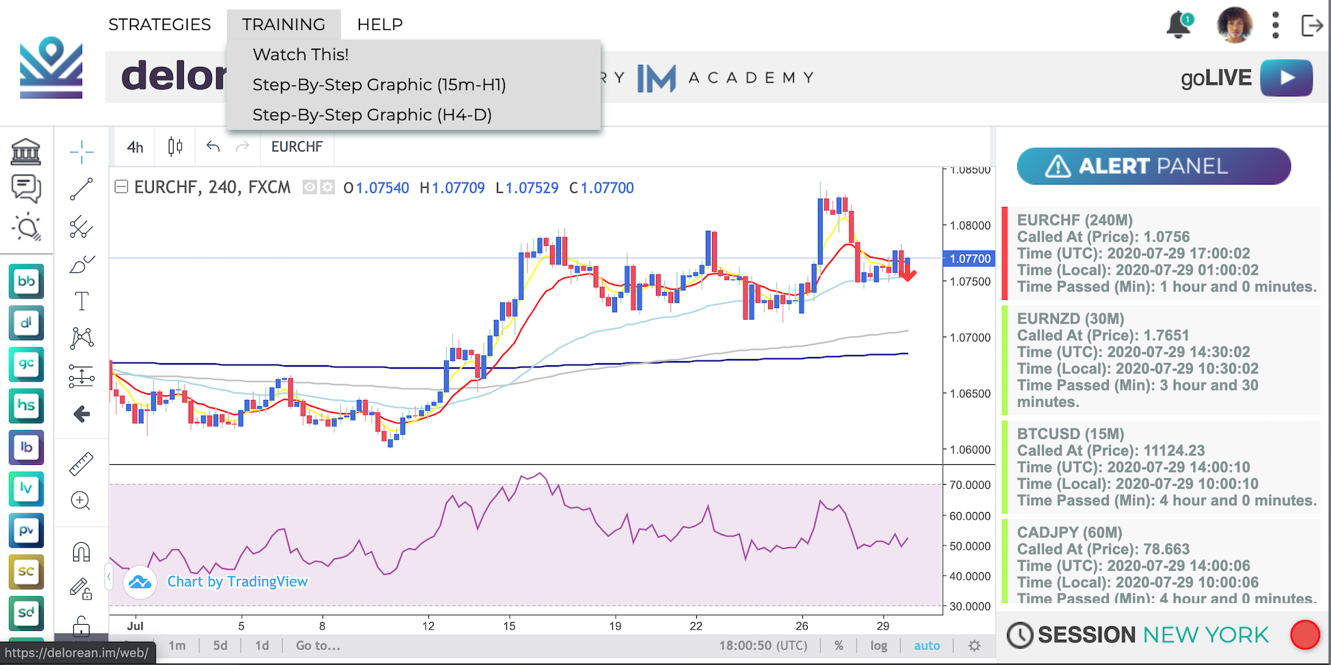Toggle log scale

point(879,645)
